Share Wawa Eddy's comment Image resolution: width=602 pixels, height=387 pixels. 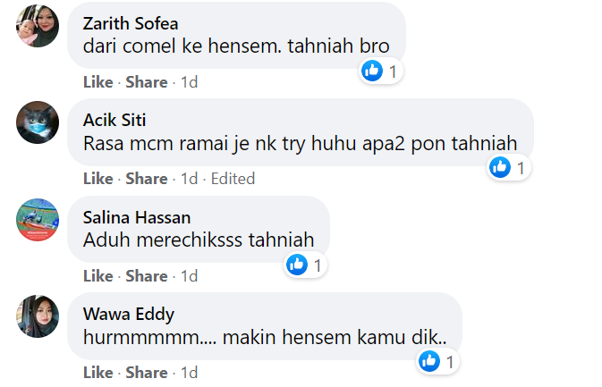pyautogui.click(x=146, y=373)
